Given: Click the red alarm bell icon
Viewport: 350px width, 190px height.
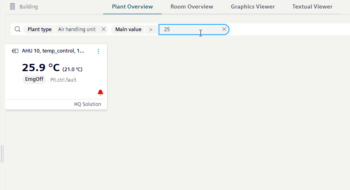Looking at the screenshot, I should click(x=101, y=93).
